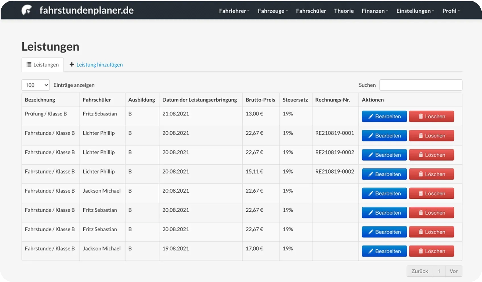The width and height of the screenshot is (482, 282).
Task: Click the Zurück pagination button
Action: (419, 271)
